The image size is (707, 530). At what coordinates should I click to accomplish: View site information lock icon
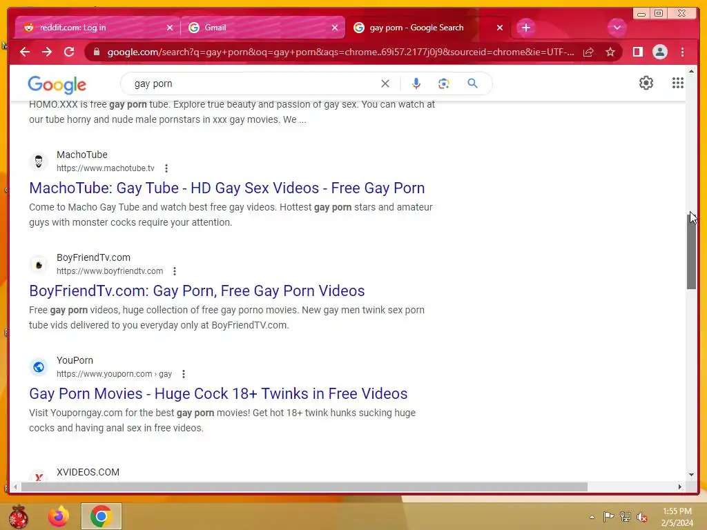coord(96,52)
